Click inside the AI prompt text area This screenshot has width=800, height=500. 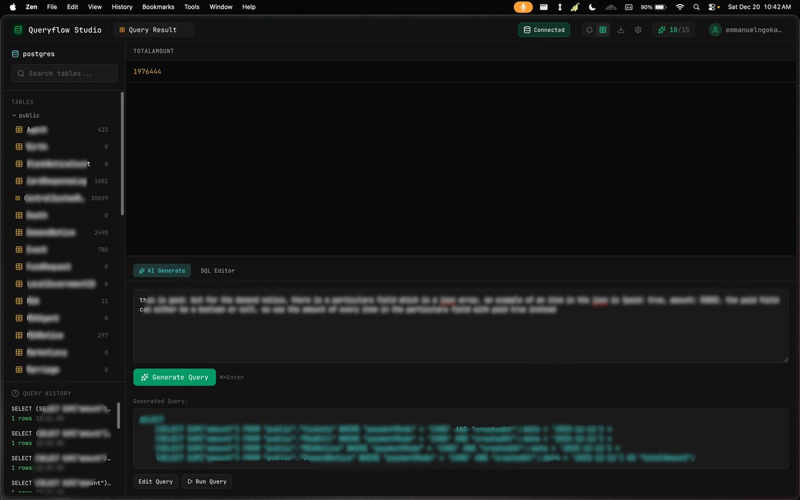[461, 325]
